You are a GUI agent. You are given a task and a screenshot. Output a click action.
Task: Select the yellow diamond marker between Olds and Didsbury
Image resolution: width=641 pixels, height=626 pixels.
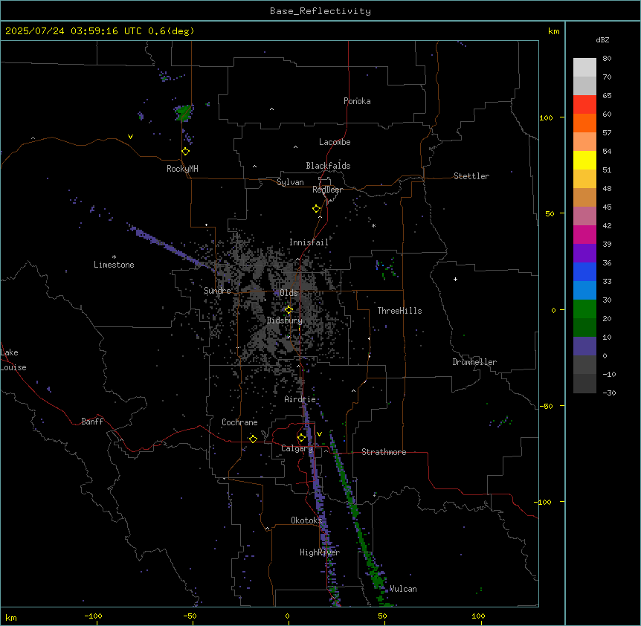tap(289, 310)
